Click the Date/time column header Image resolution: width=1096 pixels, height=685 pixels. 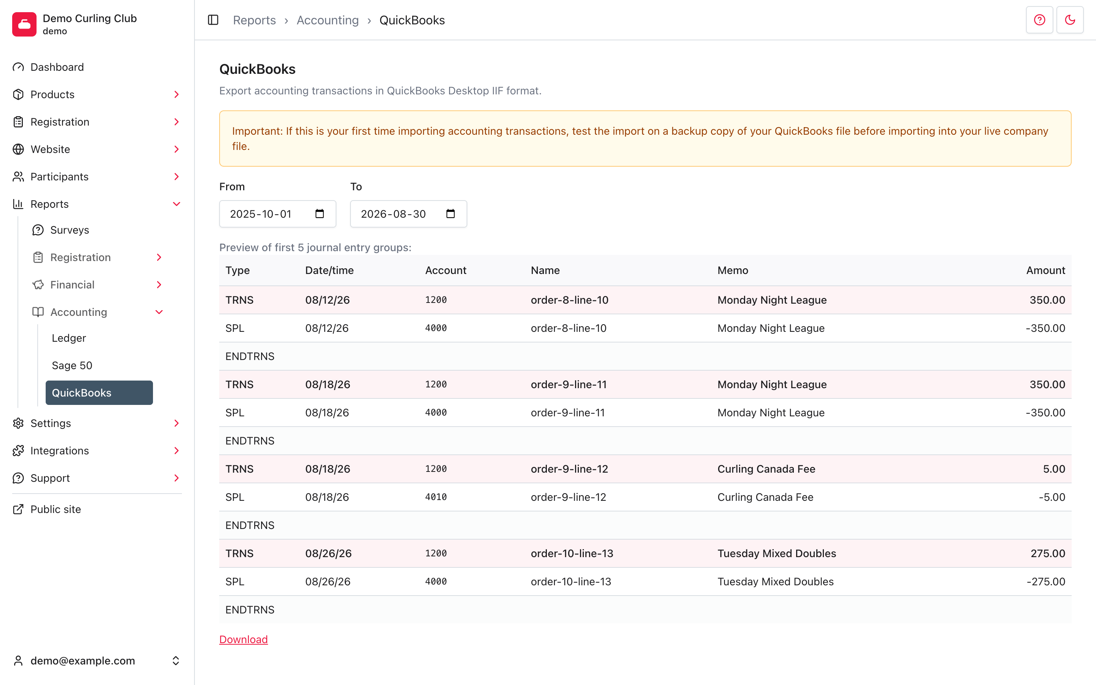[x=329, y=271]
